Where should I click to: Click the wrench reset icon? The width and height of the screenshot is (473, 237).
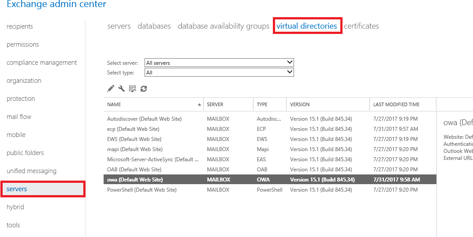[122, 89]
